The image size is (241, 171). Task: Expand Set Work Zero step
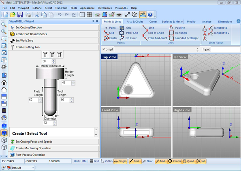[53, 41]
